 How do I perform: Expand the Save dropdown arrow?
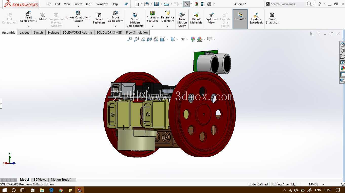161,4
